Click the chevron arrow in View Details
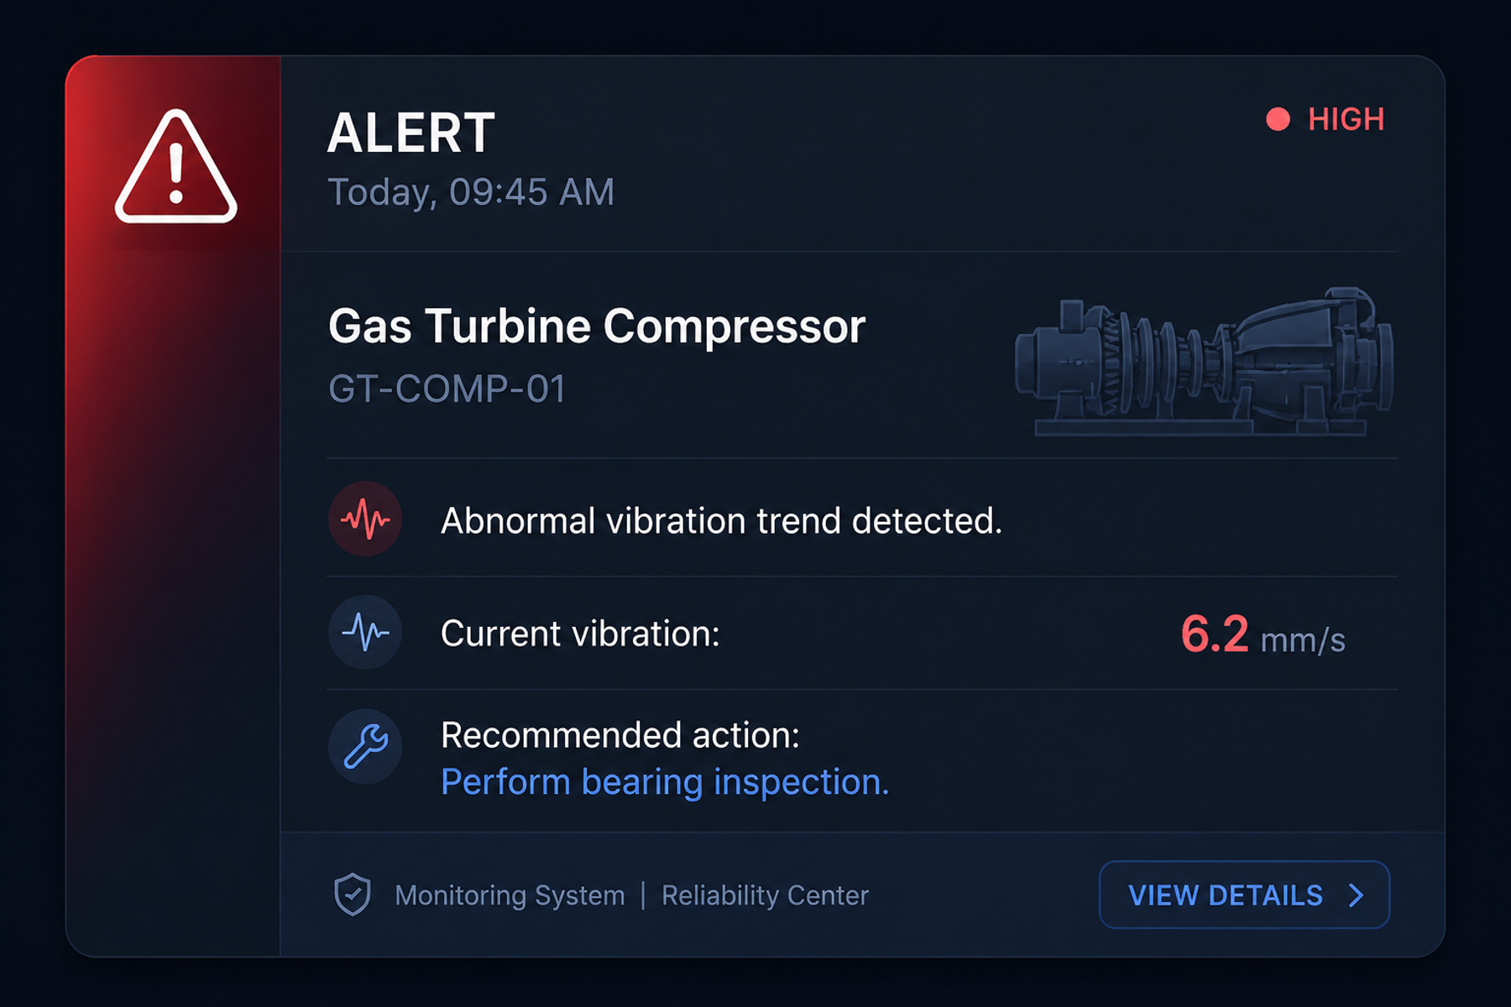This screenshot has width=1511, height=1007. (x=1356, y=895)
